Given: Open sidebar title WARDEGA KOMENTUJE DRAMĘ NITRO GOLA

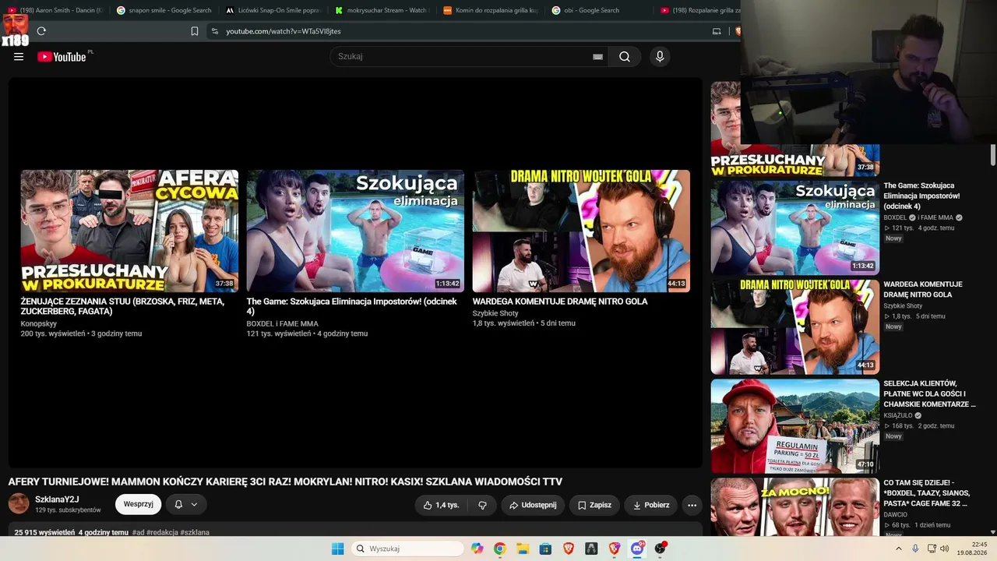Looking at the screenshot, I should 923,290.
